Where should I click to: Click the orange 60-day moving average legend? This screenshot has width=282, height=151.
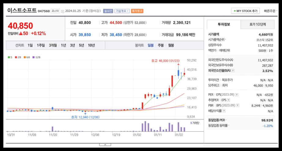click(27, 57)
